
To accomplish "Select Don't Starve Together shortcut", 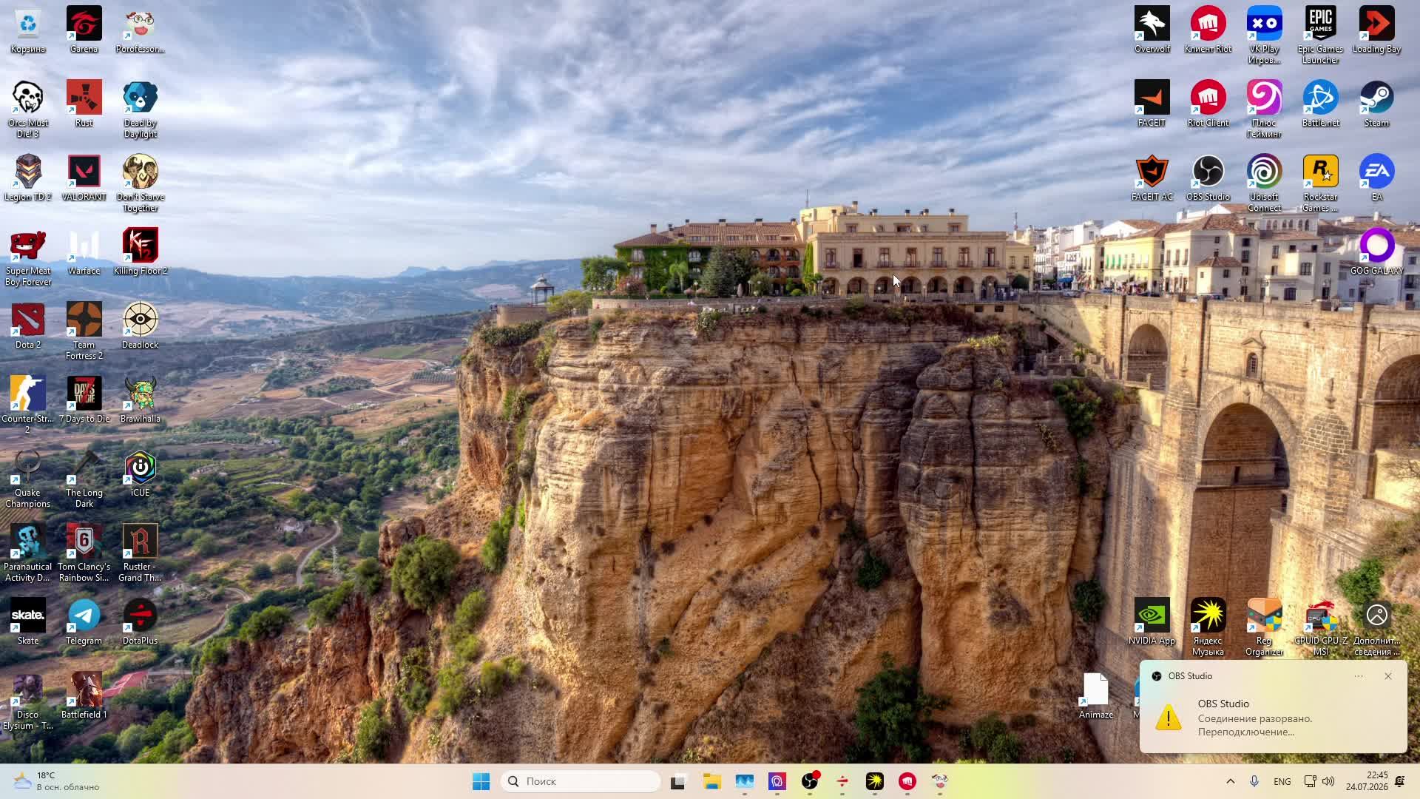I will pos(140,183).
